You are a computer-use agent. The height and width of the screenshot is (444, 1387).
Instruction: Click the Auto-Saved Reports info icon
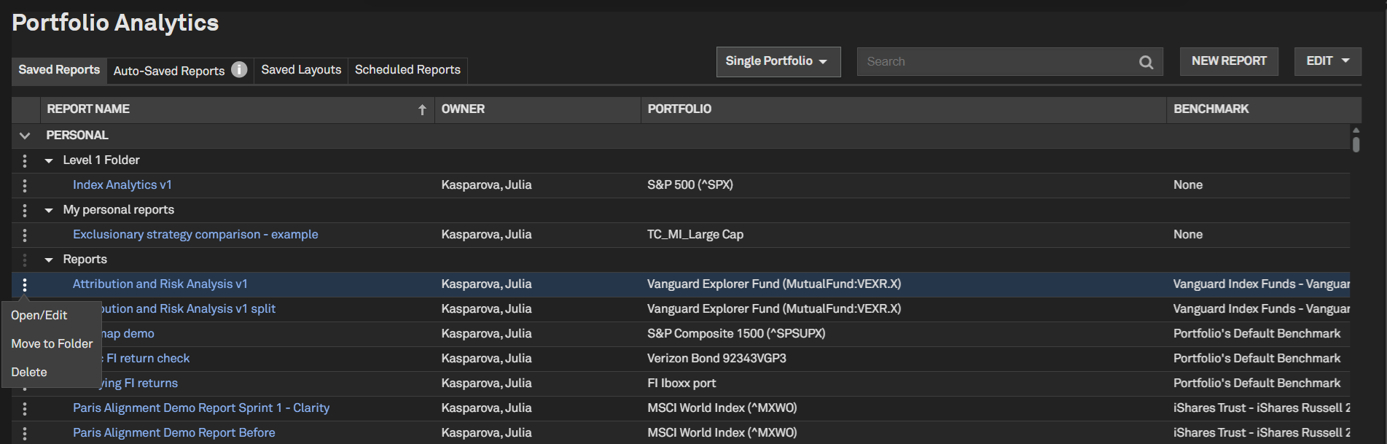point(239,69)
